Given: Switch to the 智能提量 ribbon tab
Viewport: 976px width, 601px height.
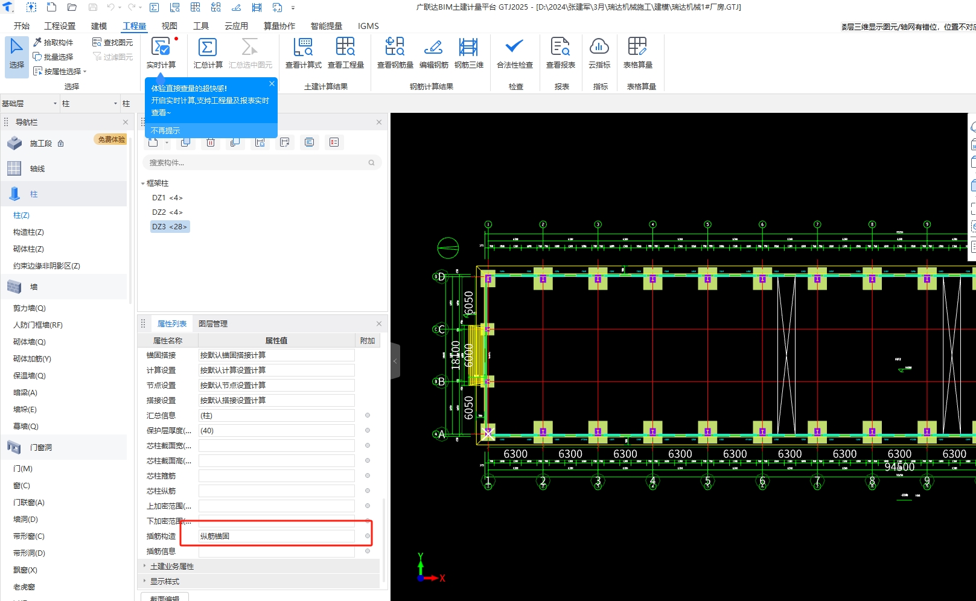Looking at the screenshot, I should [x=327, y=26].
